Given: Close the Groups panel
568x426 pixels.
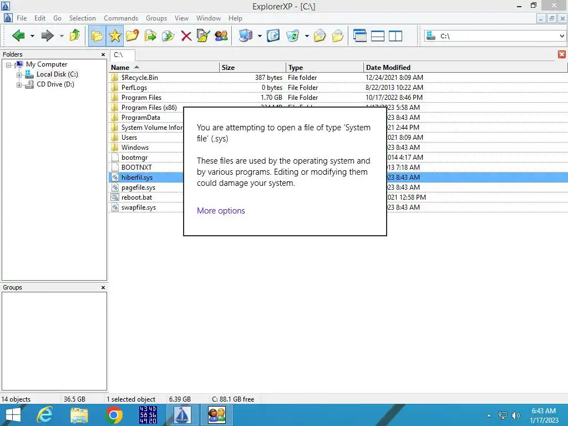Looking at the screenshot, I should coord(103,288).
